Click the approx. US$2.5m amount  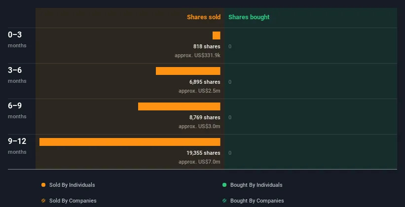(x=199, y=91)
